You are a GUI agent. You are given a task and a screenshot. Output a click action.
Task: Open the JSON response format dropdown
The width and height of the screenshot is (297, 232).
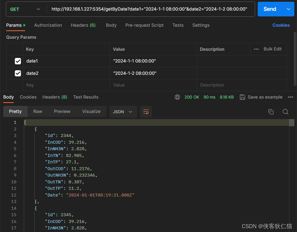click(123, 111)
